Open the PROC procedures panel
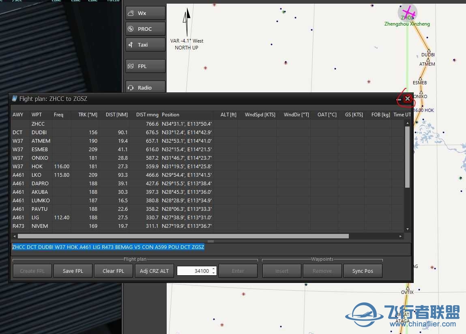Screen dimensions: 466x334 click(x=145, y=28)
